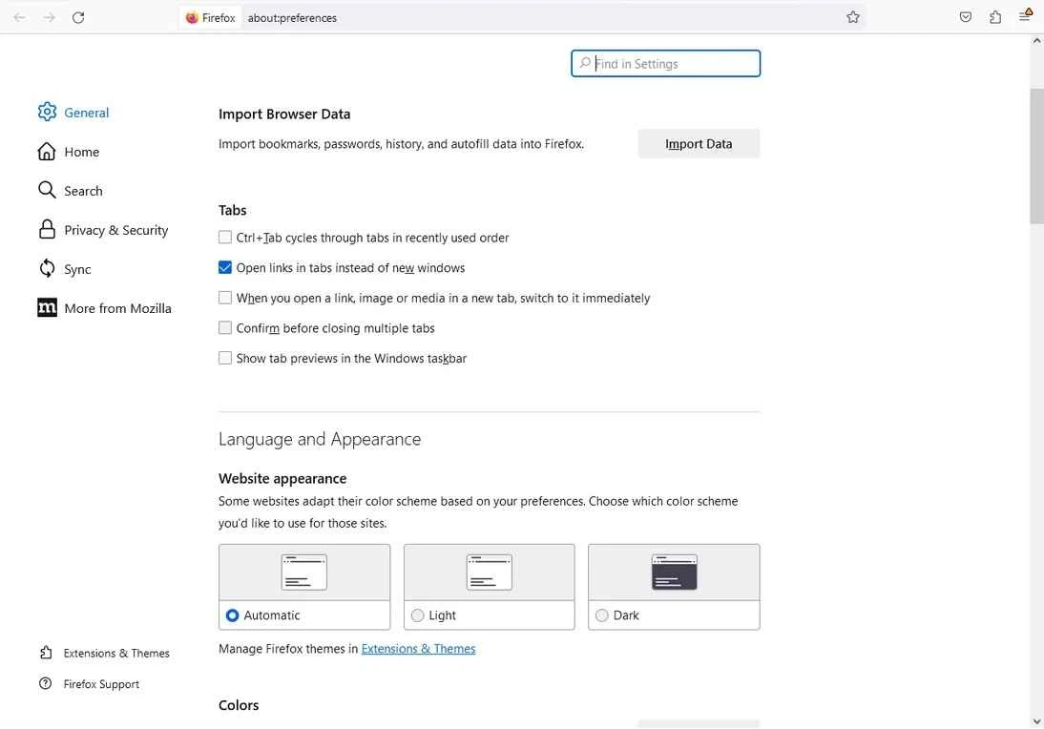
Task: Click the Mozilla 'm' logo icon
Action: pos(47,307)
